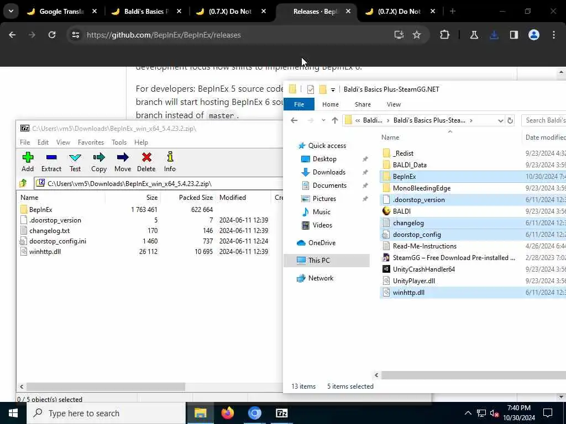
Task: Open Chrome profile avatar
Action: (534, 35)
